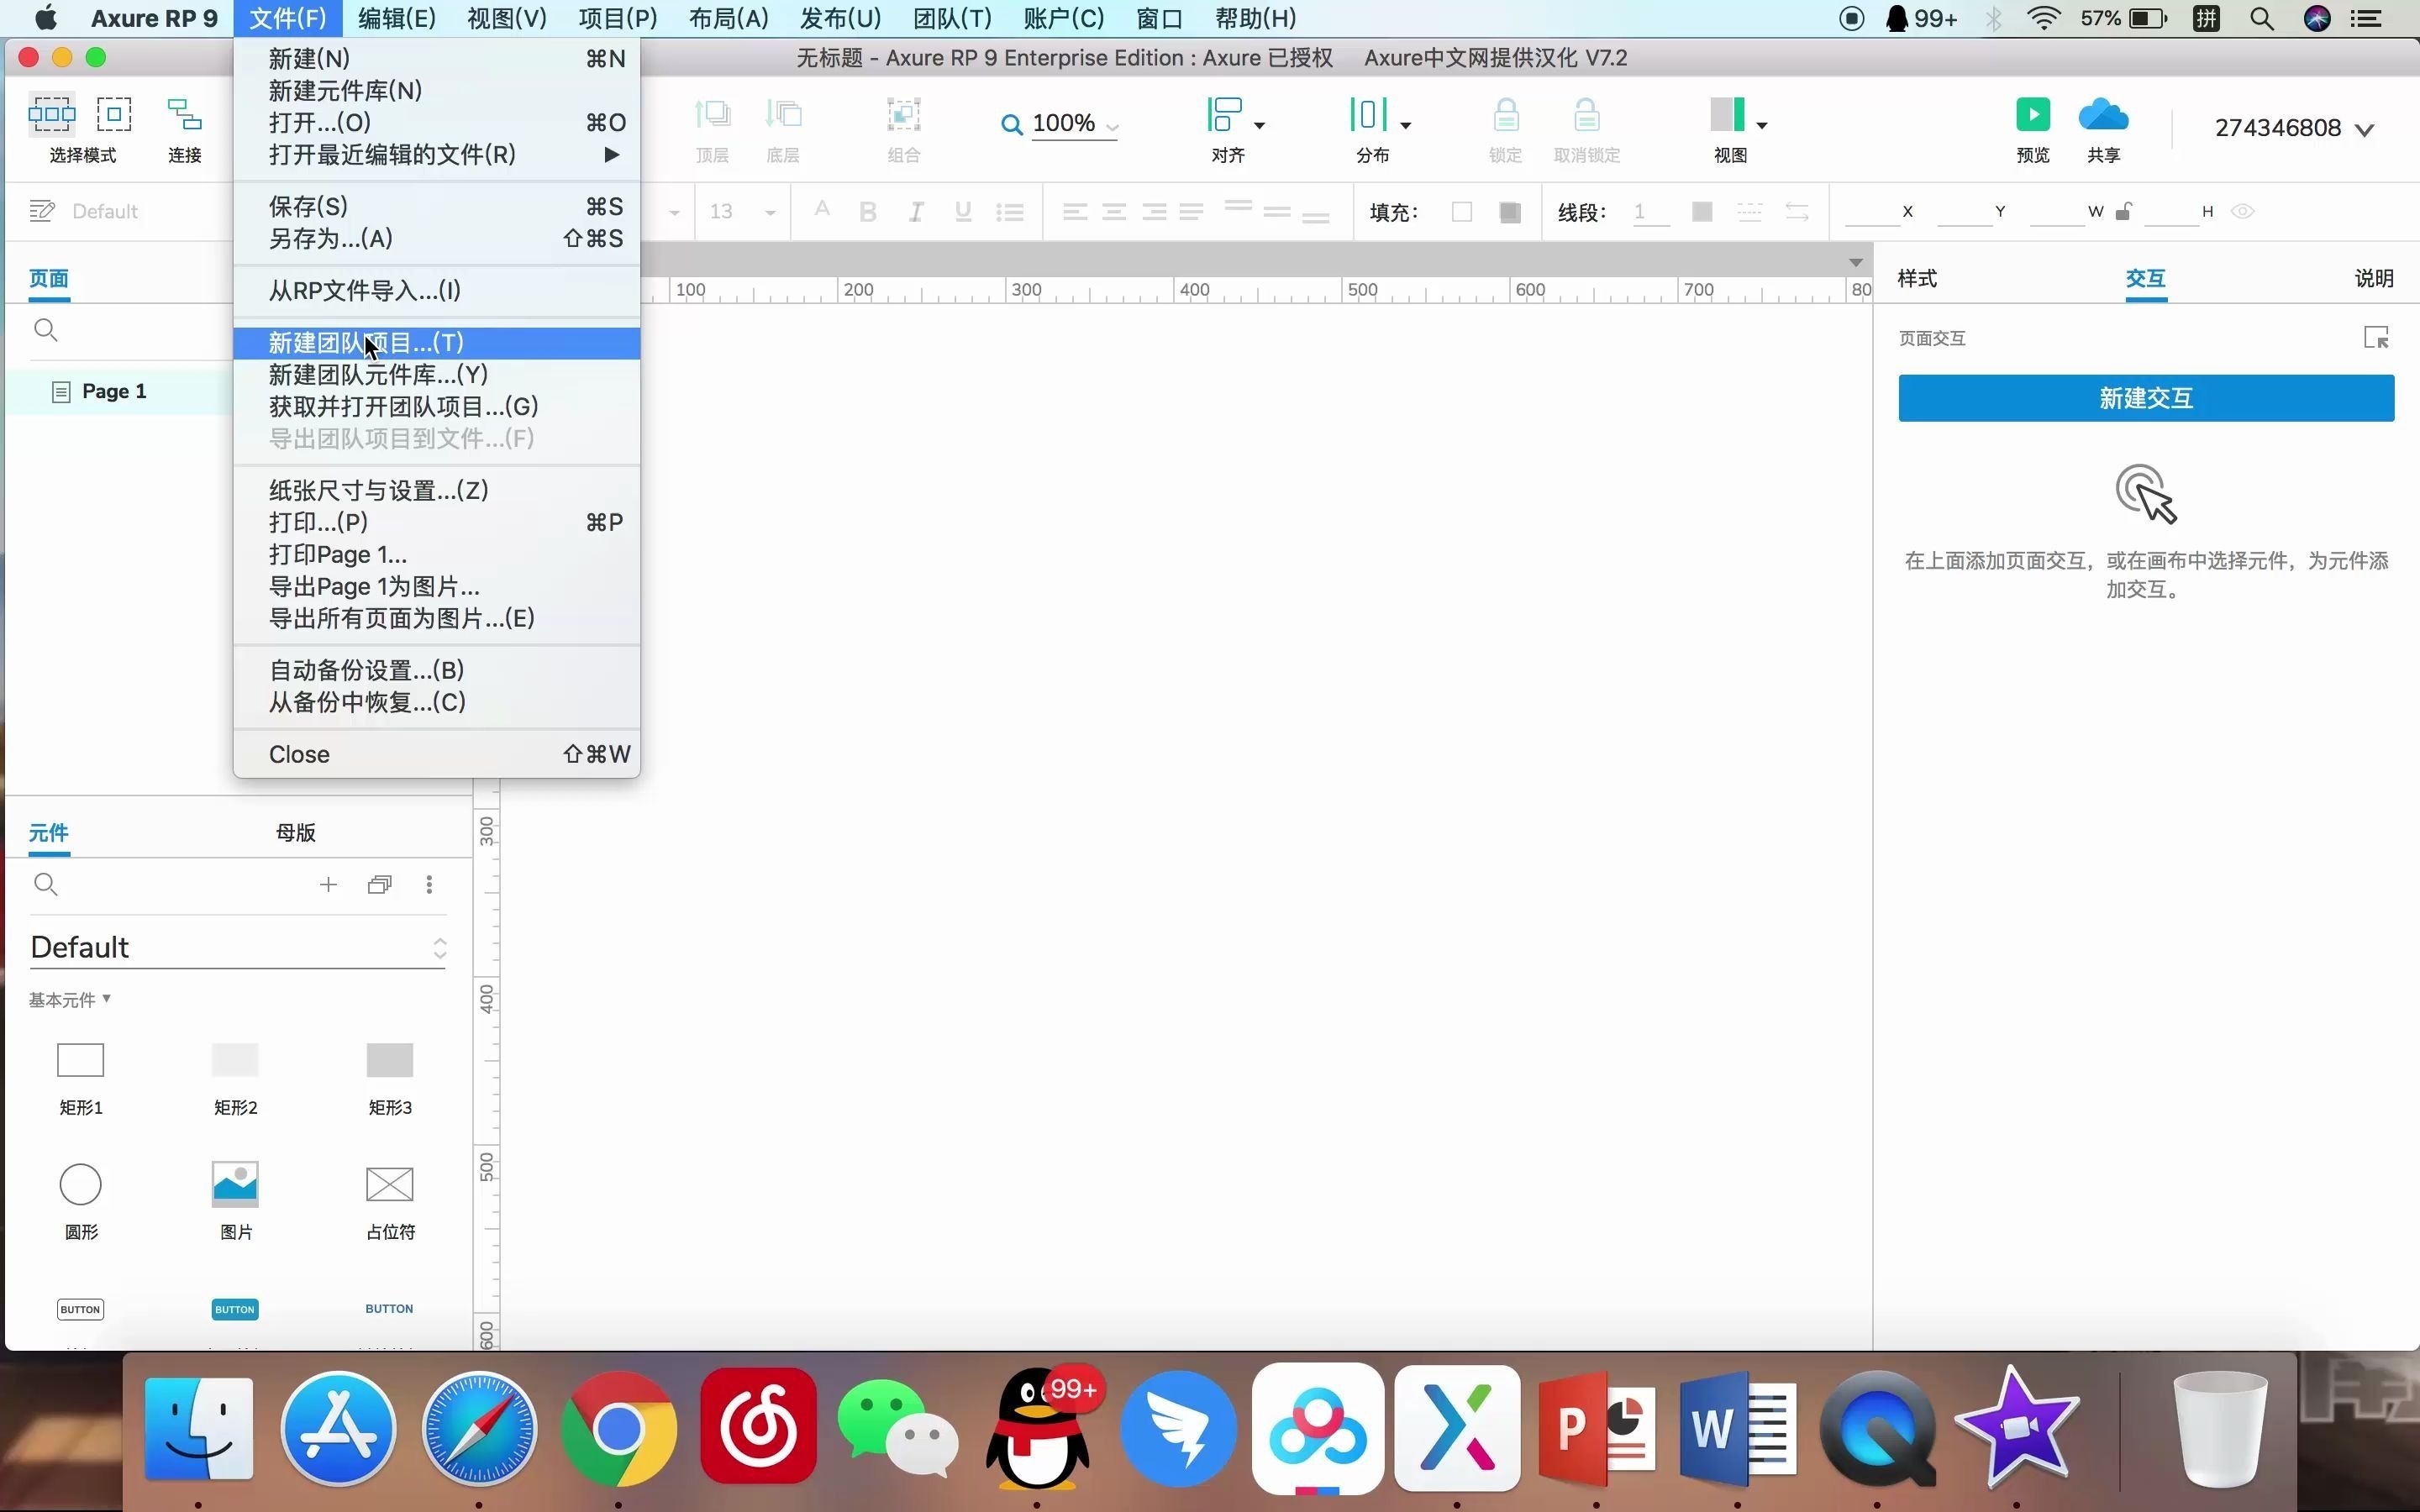The height and width of the screenshot is (1512, 2420).
Task: Activate the 连接 connector tool
Action: (x=184, y=114)
